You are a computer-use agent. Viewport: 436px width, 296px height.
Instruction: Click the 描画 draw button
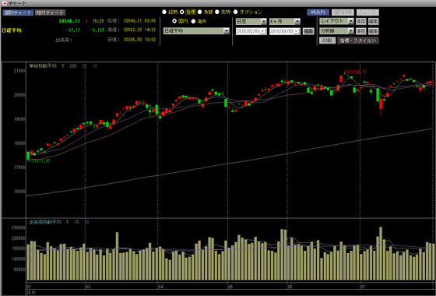308,31
